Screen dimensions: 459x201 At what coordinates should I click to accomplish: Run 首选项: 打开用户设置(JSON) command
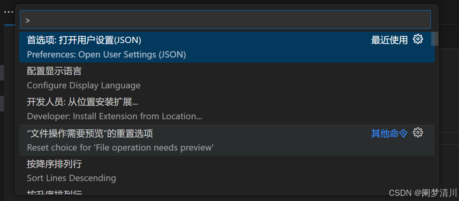click(x=227, y=47)
